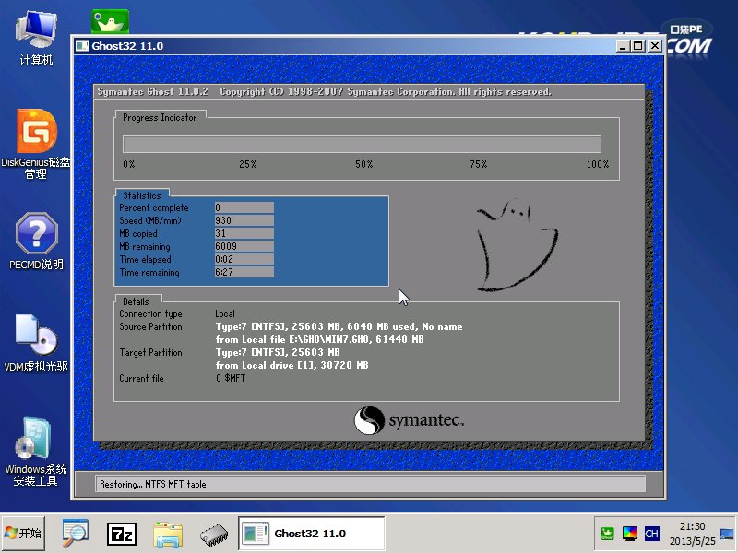The height and width of the screenshot is (553, 738).
Task: Click the Ghost32 11.0 title bar
Action: pos(277,45)
